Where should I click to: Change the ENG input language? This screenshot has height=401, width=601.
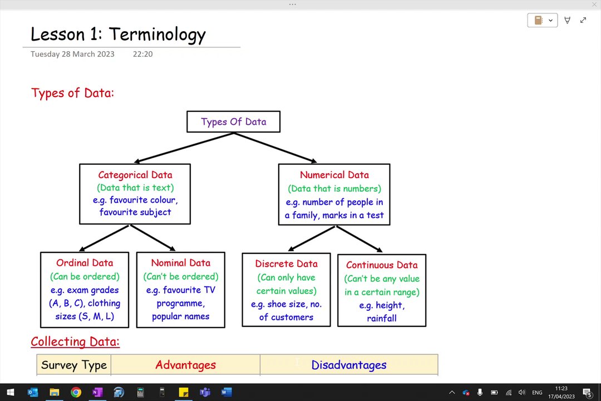click(x=537, y=392)
